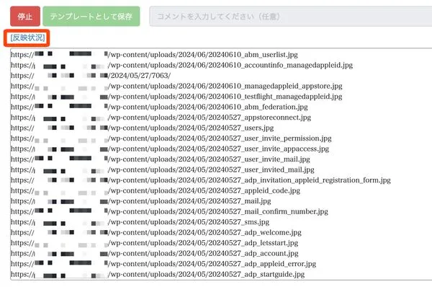
Task: Open the 反映状況 link
Action: tap(27, 37)
